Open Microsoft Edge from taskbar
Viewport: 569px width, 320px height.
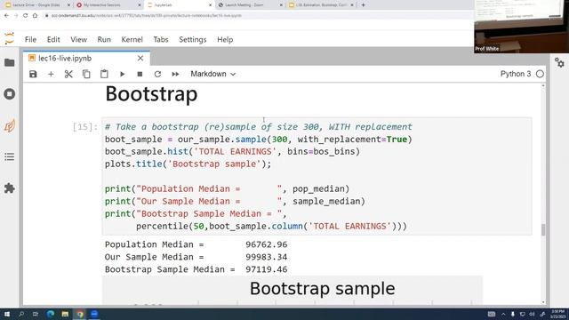pos(51,314)
